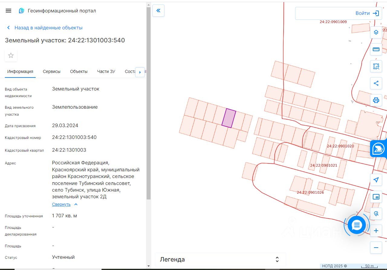
Task: Collapse the address with Свернуть link
Action: (65, 204)
